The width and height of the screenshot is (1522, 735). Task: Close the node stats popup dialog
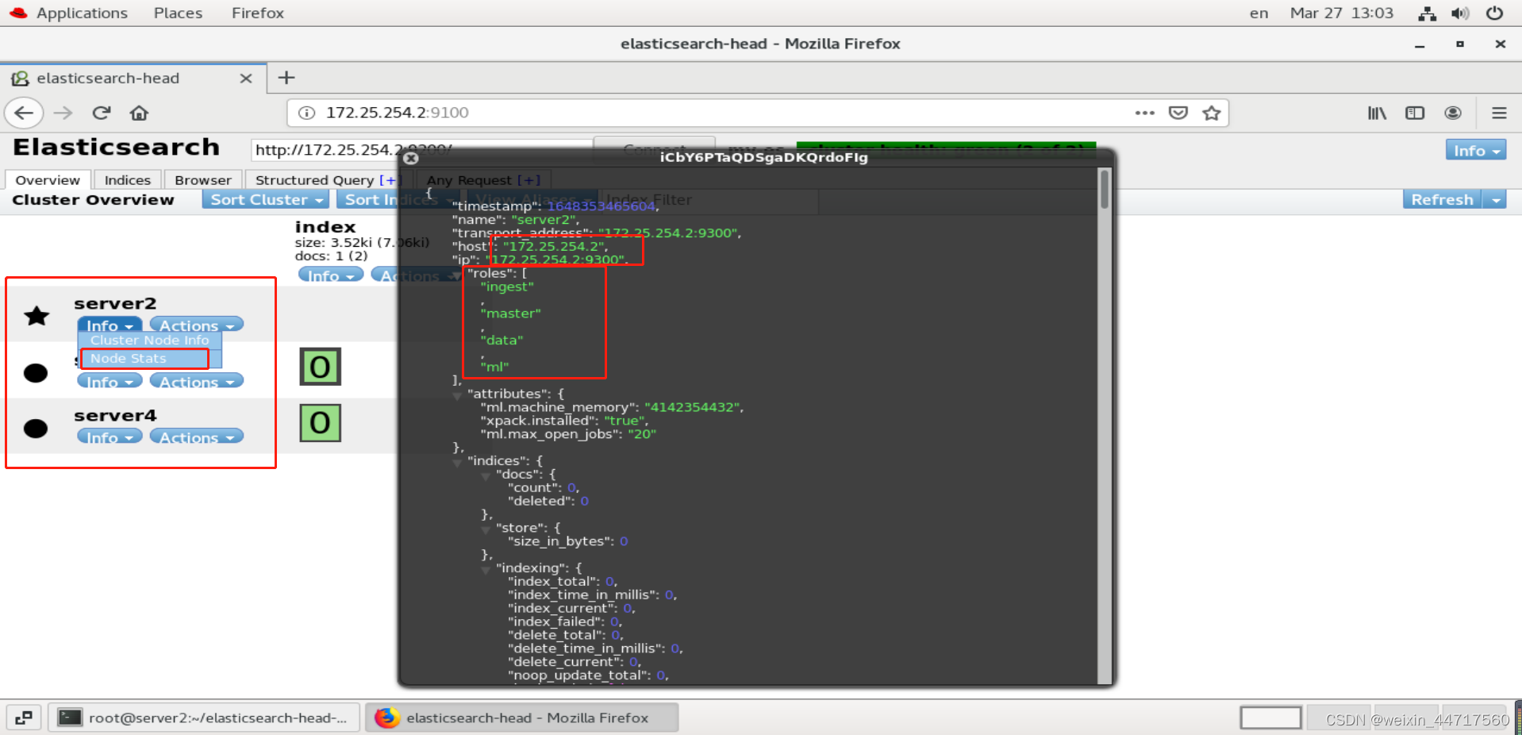click(x=411, y=158)
